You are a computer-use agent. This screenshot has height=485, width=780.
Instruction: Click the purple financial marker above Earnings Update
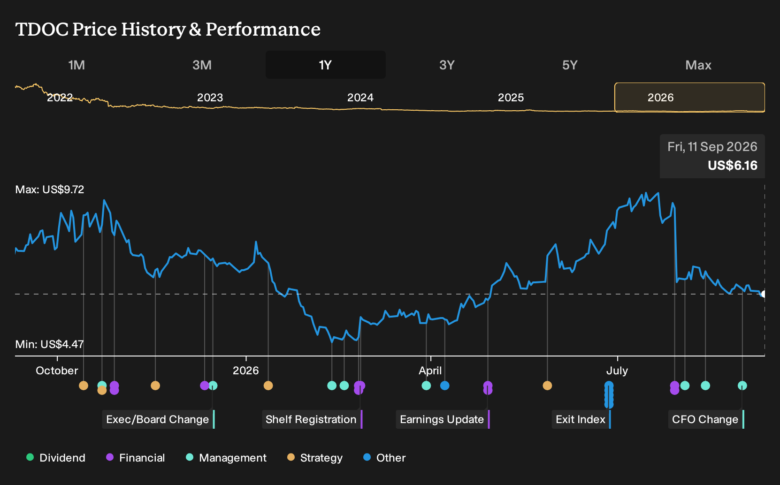[488, 387]
